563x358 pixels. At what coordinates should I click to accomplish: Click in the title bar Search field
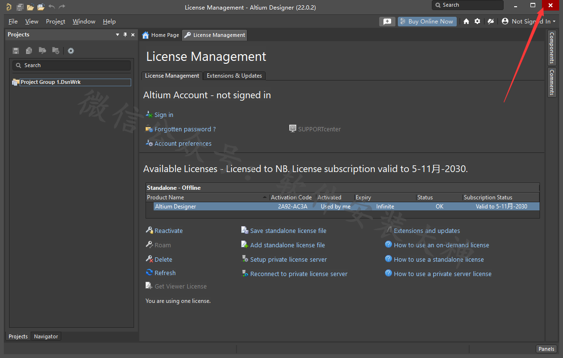tap(467, 5)
